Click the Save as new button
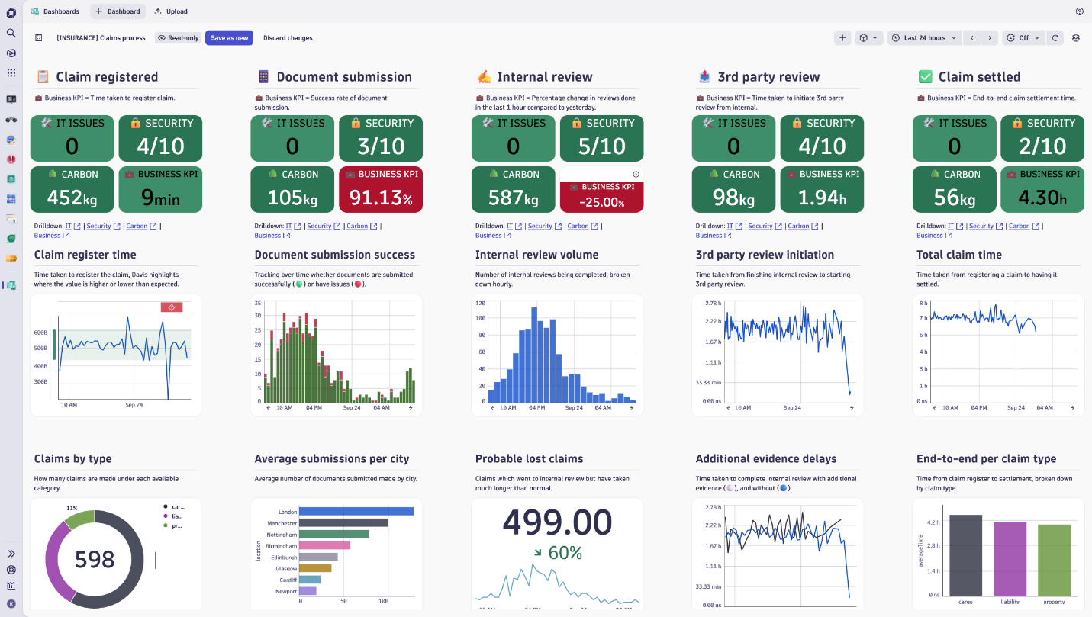 pyautogui.click(x=229, y=37)
